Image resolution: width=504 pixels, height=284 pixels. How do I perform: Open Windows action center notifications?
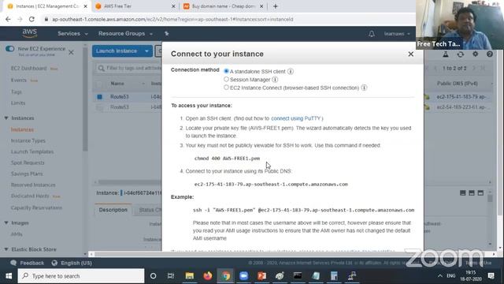pos(491,275)
